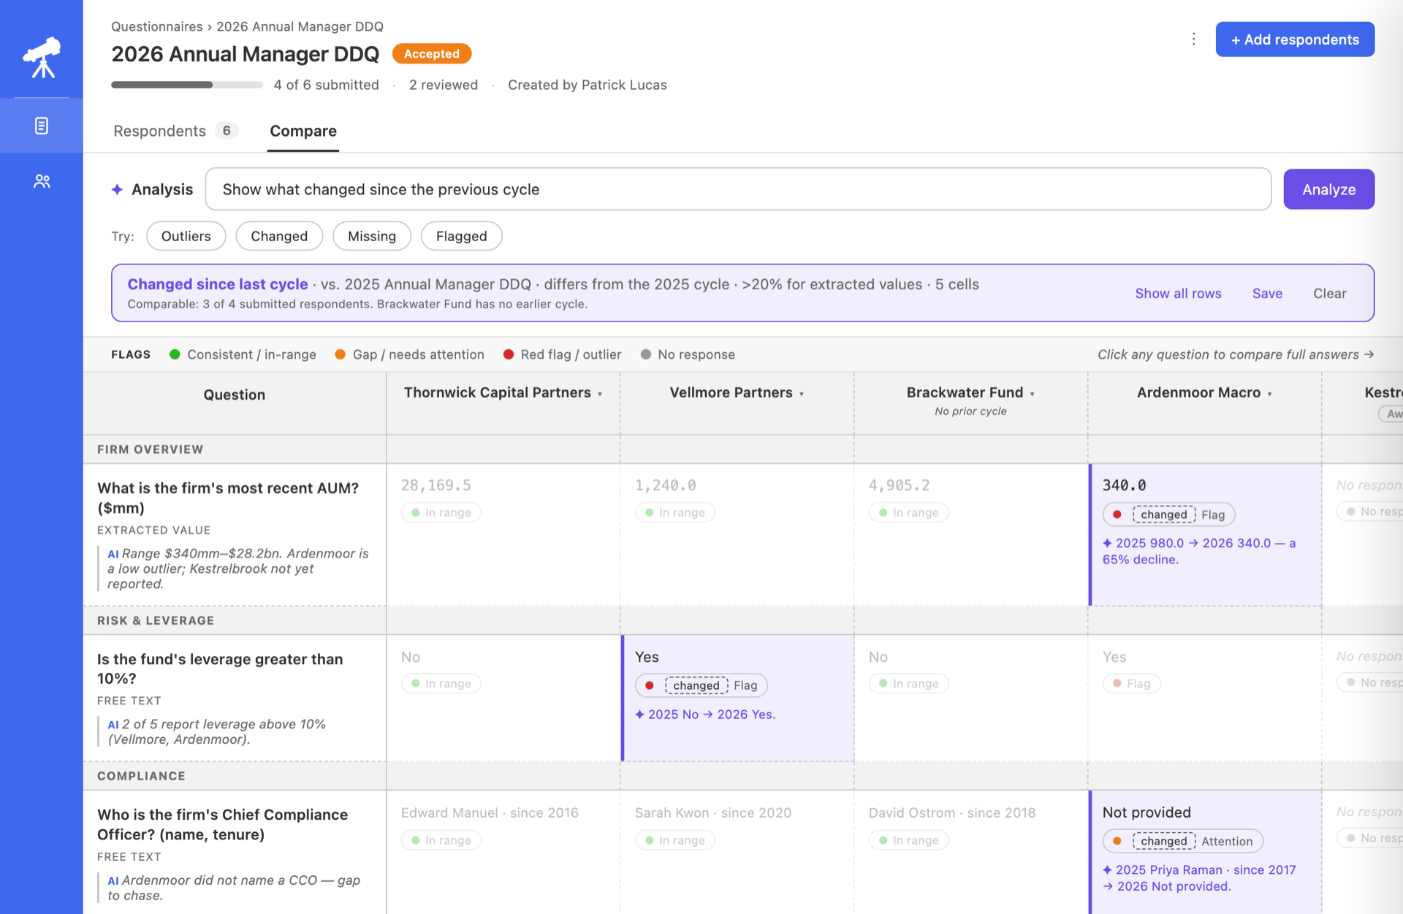Viewport: 1403px width, 914px height.
Task: Click Flag badge in Ardenmoor leverage cell
Action: coord(1132,683)
